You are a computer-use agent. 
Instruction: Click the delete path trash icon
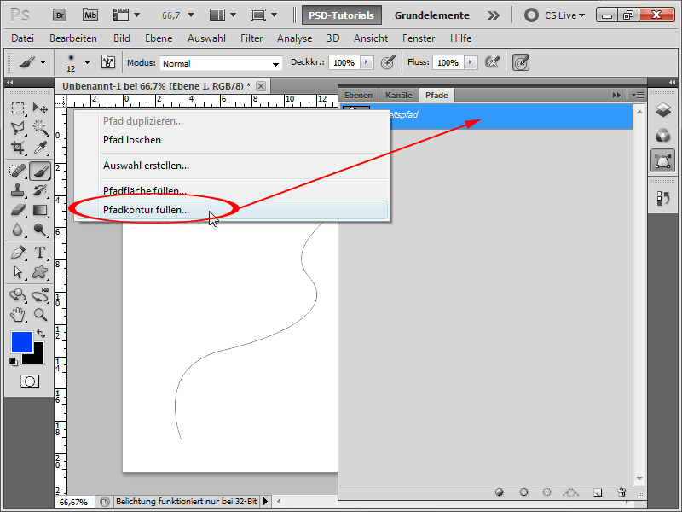[x=621, y=492]
